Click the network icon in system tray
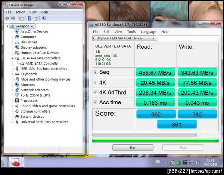This screenshot has height=175, width=224. coord(191,163)
